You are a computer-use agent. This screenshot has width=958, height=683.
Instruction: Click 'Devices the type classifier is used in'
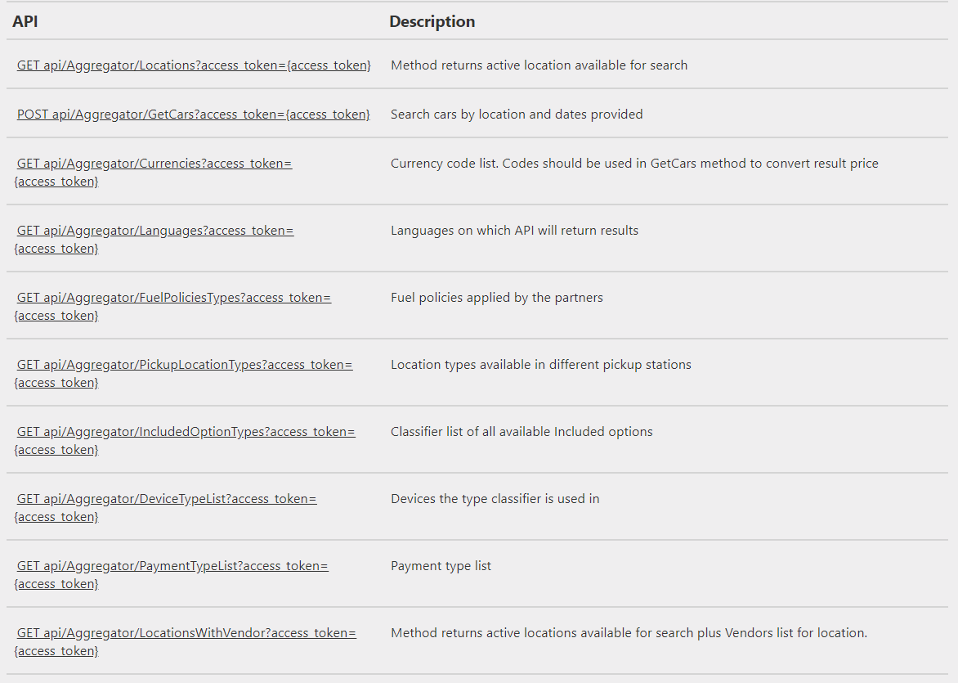point(495,499)
